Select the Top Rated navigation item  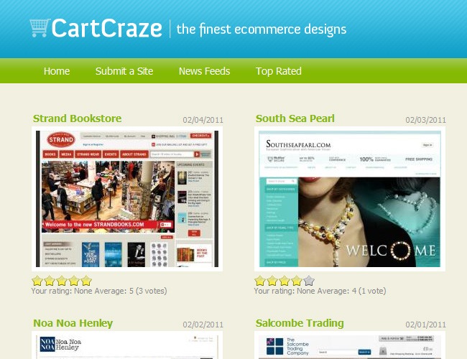pyautogui.click(x=279, y=71)
